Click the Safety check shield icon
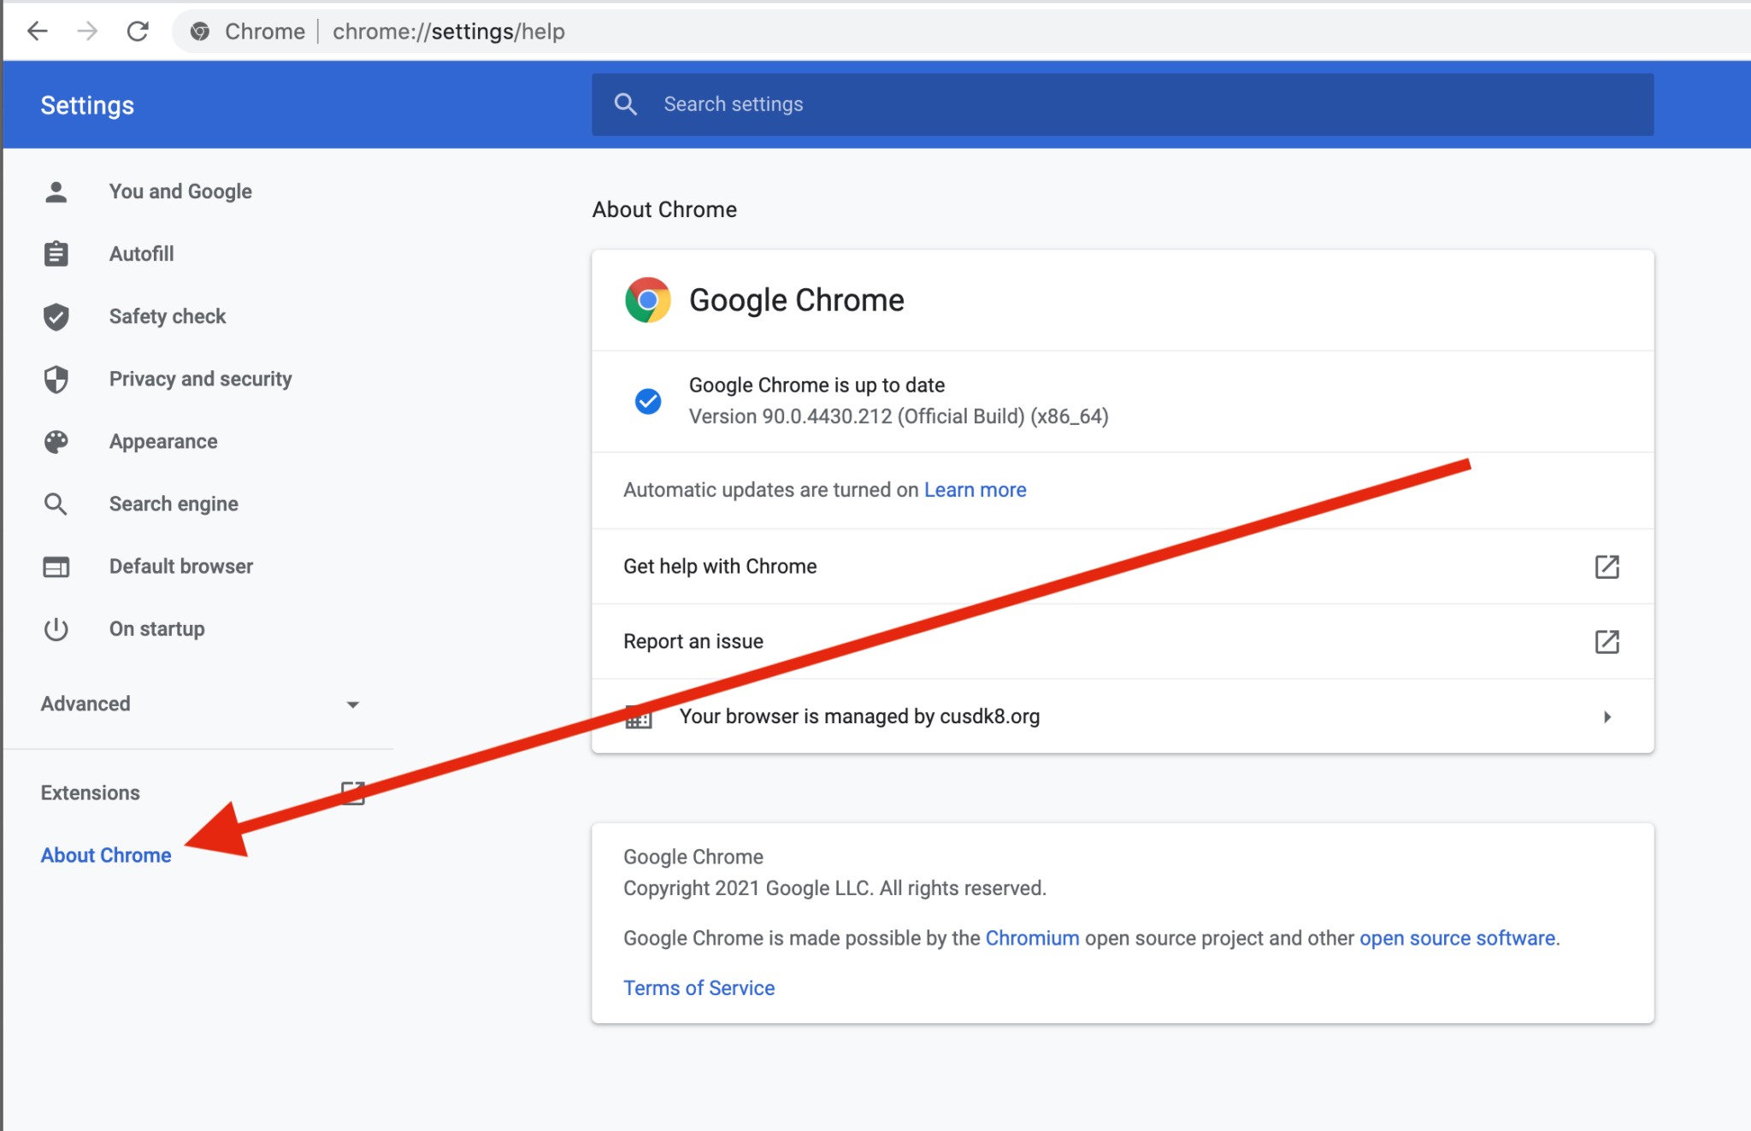Screen dimensions: 1751x1131 pos(56,316)
